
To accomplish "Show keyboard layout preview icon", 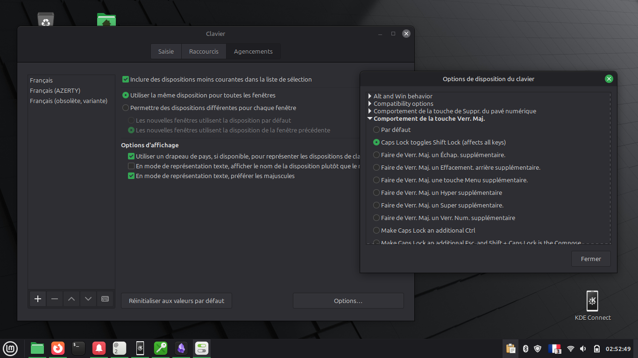I will 105,299.
